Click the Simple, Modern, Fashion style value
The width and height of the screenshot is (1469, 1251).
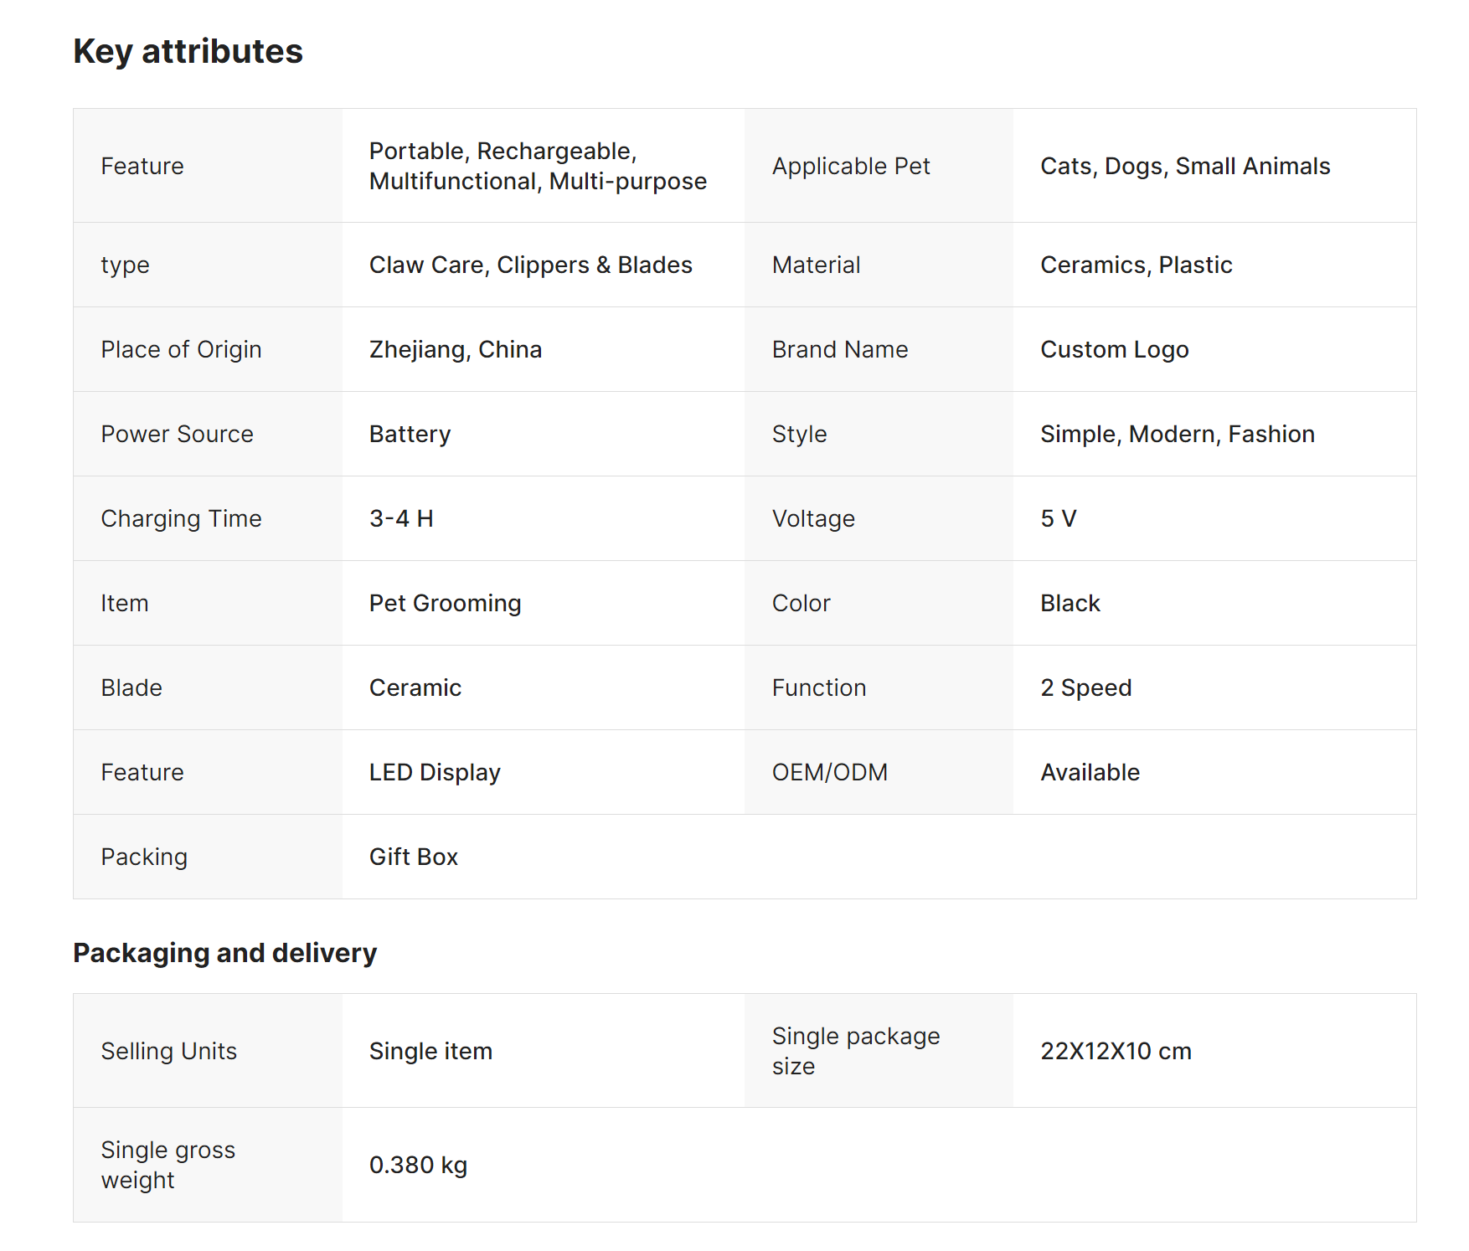tap(1177, 434)
